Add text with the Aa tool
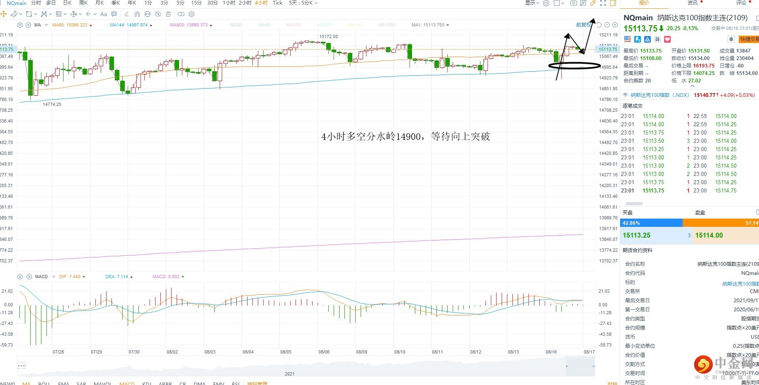 (x=104, y=14)
